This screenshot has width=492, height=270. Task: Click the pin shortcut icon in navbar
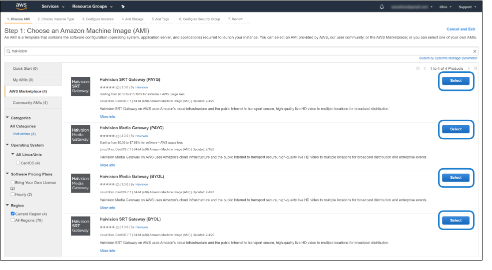pos(123,7)
